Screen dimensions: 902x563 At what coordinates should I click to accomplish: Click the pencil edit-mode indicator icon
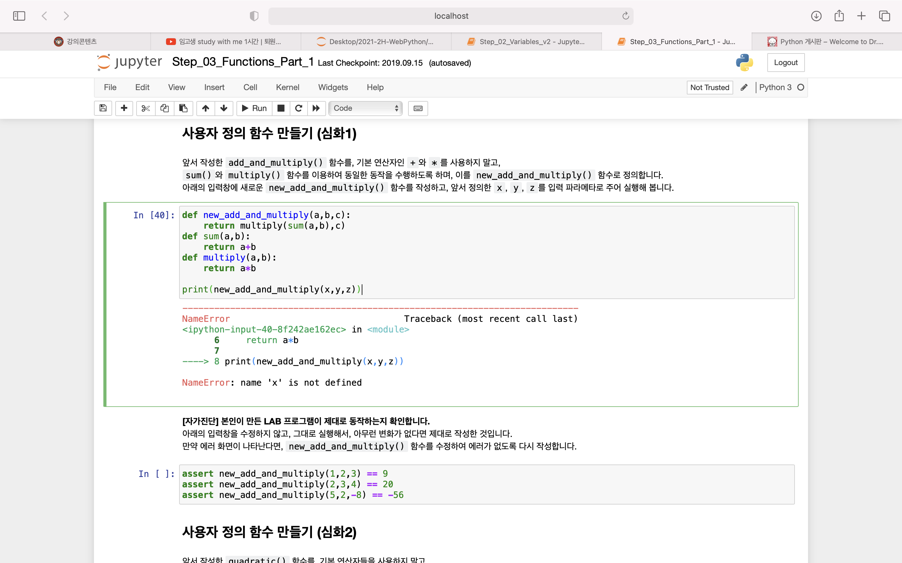[744, 87]
